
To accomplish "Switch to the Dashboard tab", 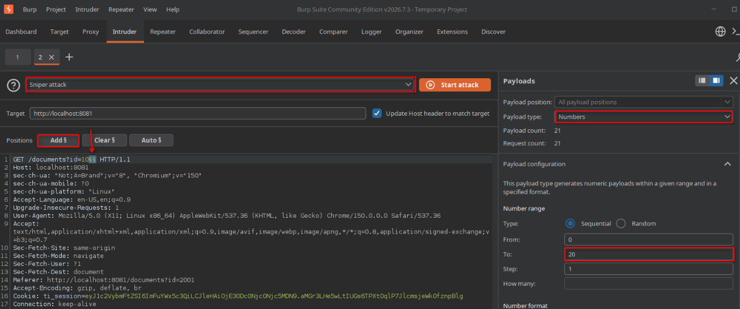I will coord(21,32).
